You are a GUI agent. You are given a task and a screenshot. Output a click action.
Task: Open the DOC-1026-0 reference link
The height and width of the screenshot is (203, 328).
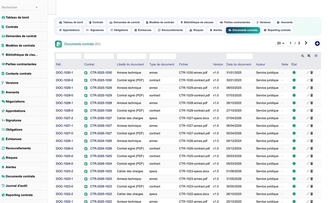click(x=65, y=149)
